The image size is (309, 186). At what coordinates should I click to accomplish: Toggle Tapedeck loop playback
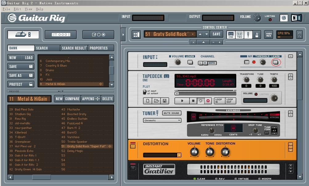coord(201,101)
